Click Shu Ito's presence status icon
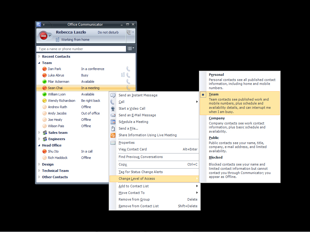Viewport: 310px width, 232px height. [x=45, y=151]
